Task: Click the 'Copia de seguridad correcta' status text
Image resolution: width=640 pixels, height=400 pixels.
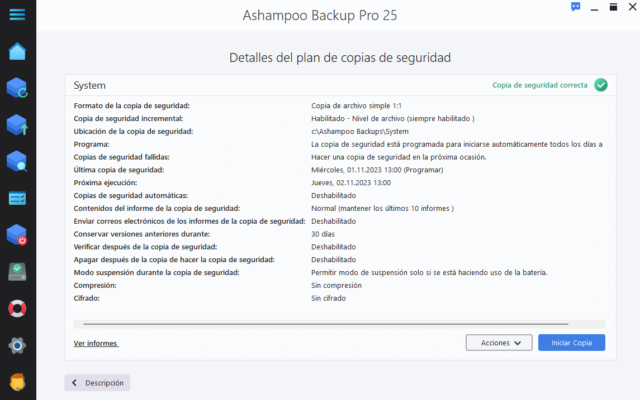Action: [x=539, y=85]
